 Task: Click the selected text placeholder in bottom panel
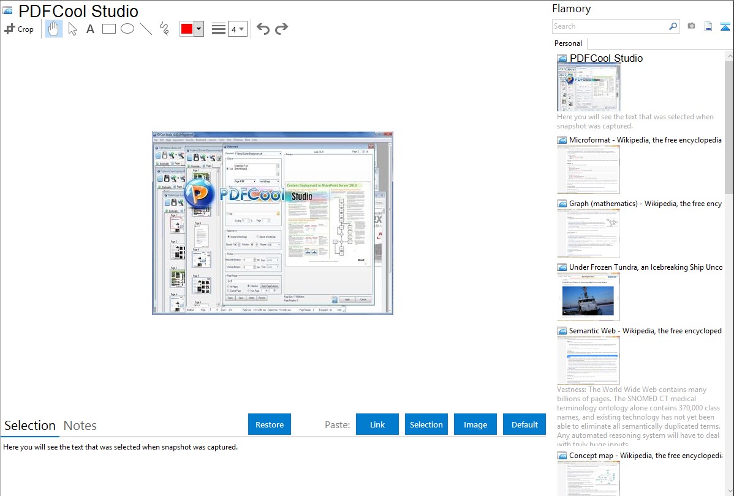point(120,447)
